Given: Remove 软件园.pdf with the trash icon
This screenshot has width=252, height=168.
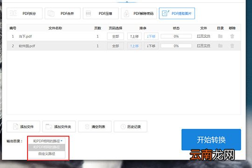Looking at the screenshot, I should pyautogui.click(x=232, y=46).
